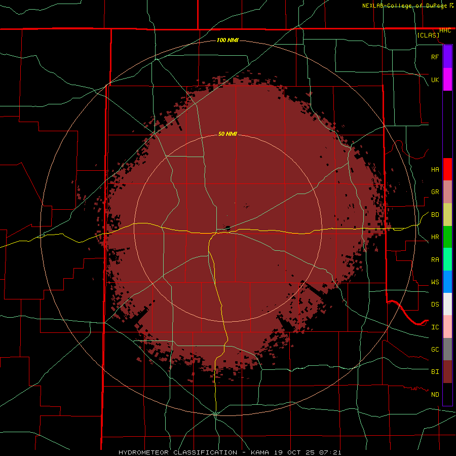Click the 50 NMI range ring label
This screenshot has height=456, width=456.
pos(227,134)
